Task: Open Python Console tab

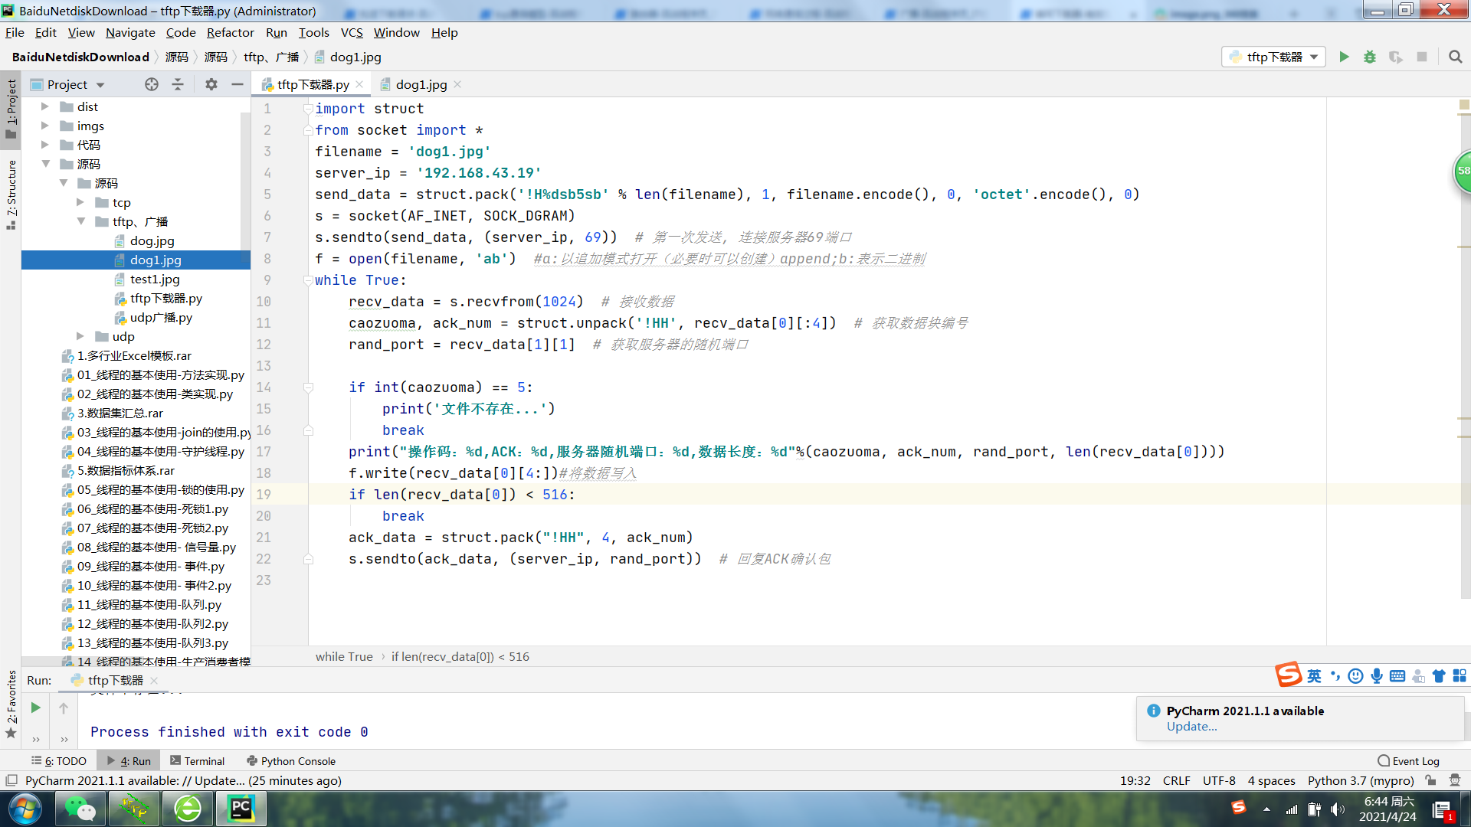Action: (x=290, y=760)
